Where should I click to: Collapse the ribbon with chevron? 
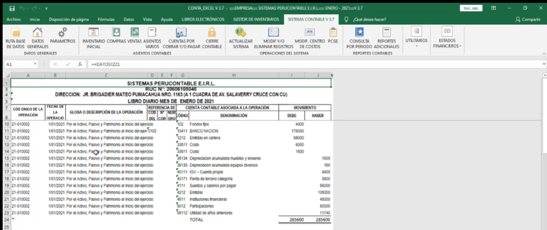pos(544,54)
